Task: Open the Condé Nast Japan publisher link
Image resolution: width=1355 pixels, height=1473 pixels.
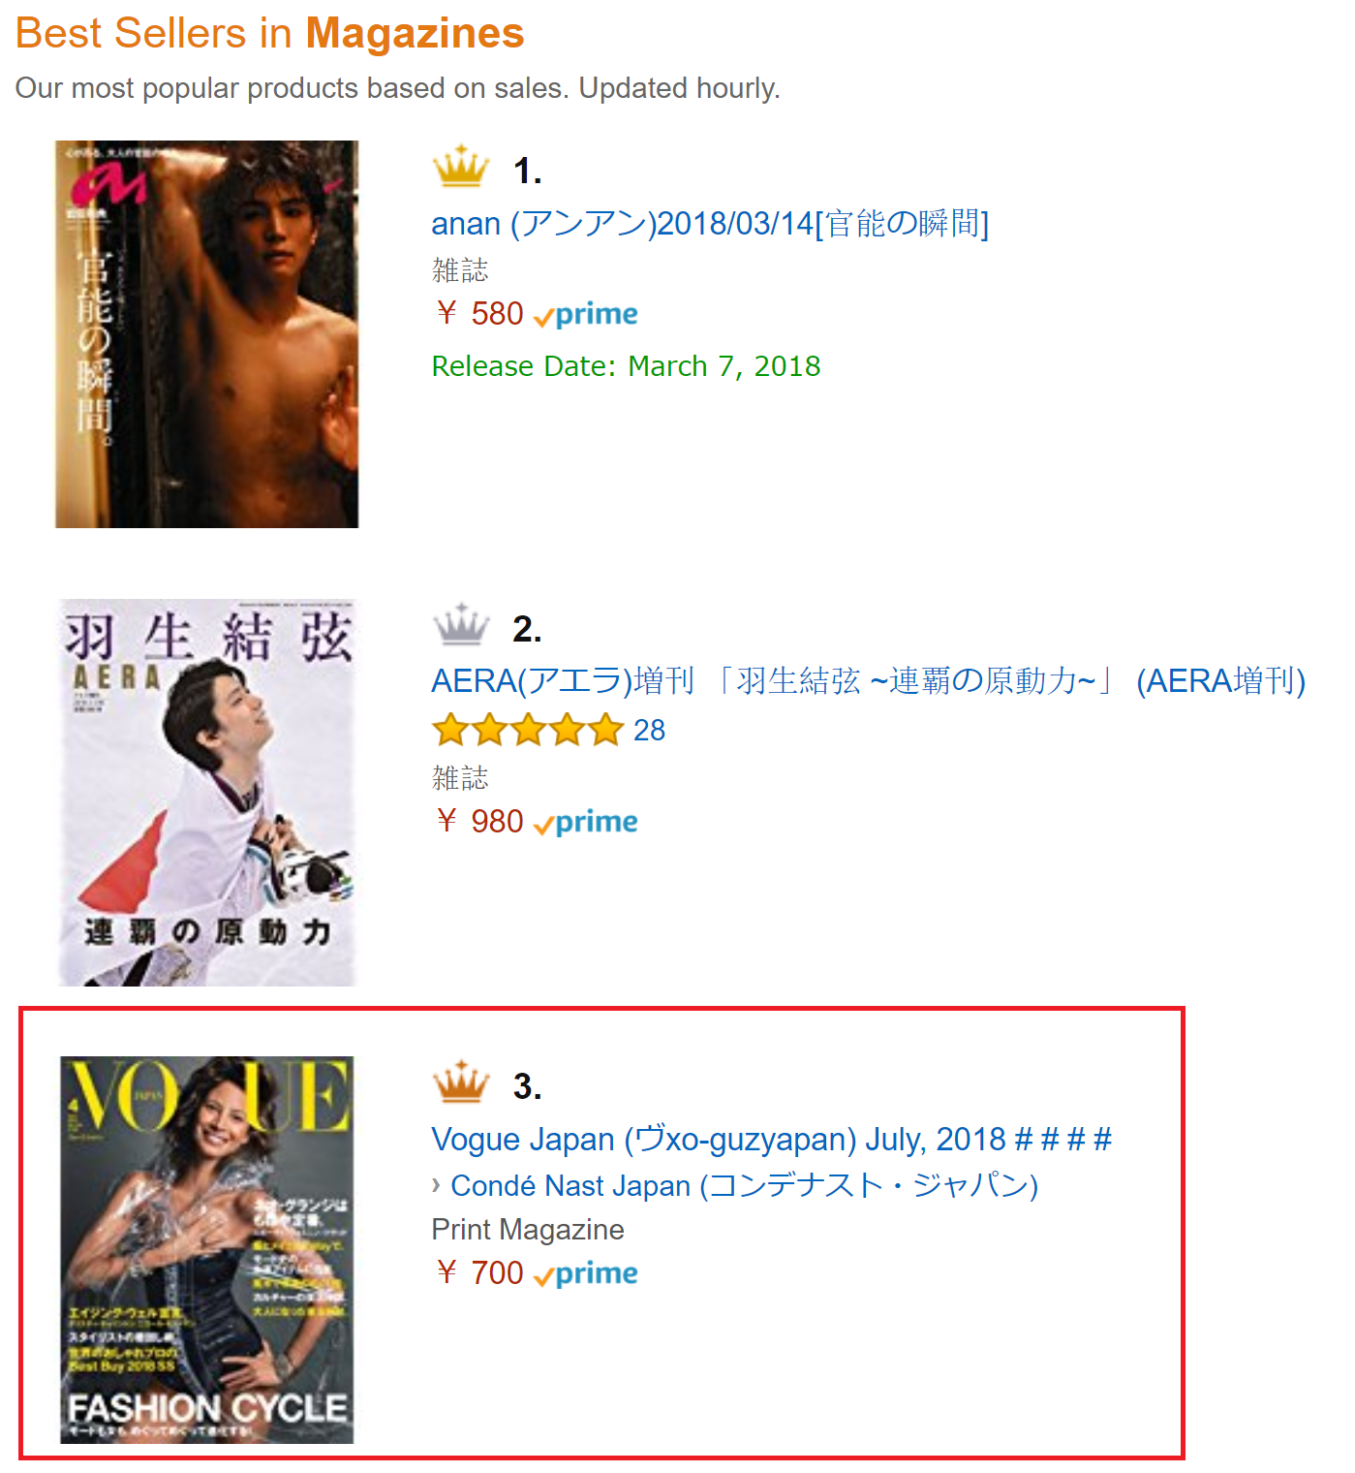Action: pyautogui.click(x=745, y=1185)
